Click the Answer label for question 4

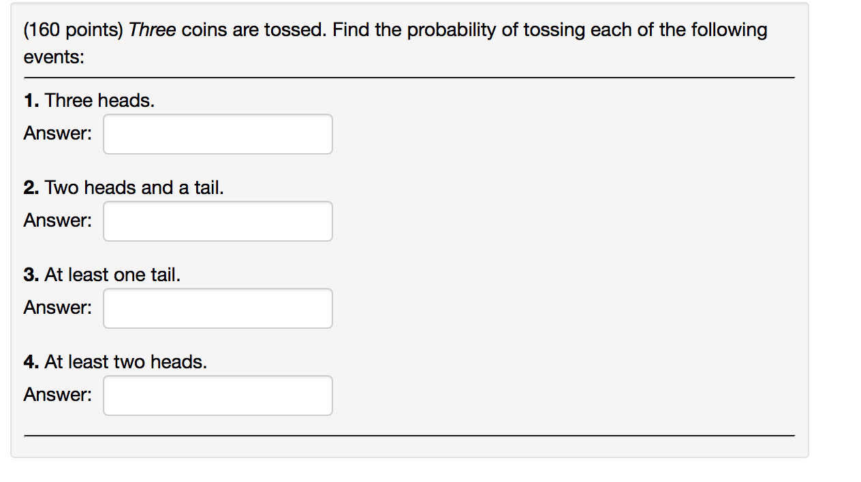[x=57, y=394]
